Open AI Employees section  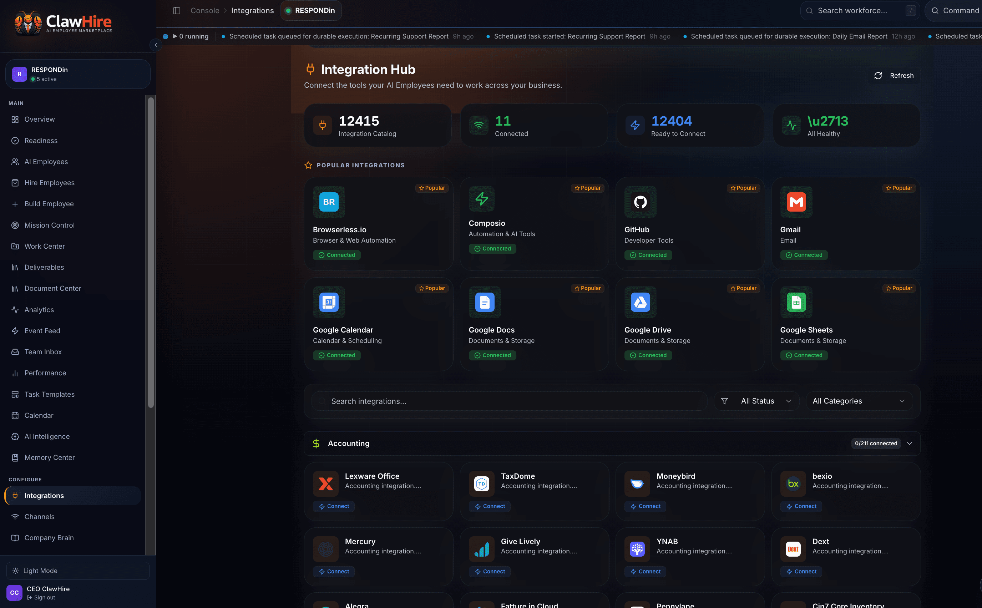click(72, 162)
